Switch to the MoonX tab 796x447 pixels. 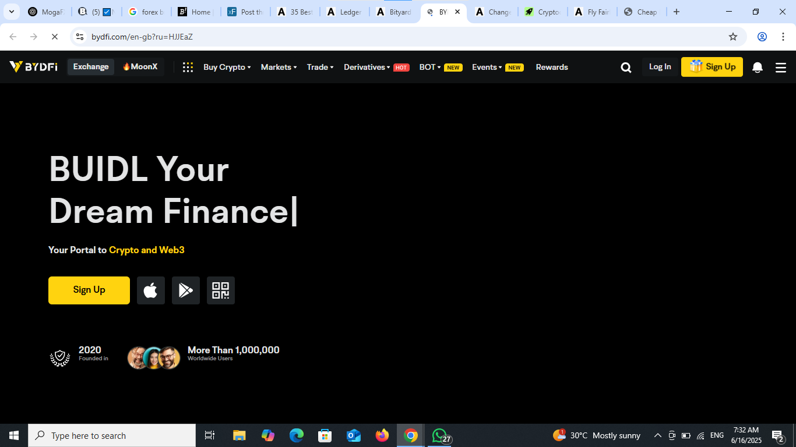click(140, 67)
